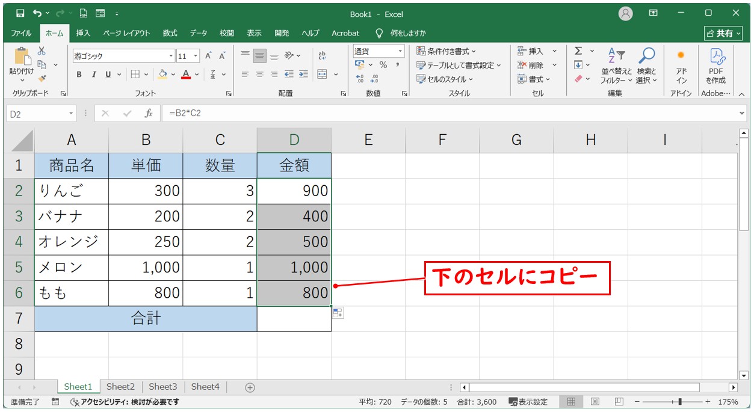
Task: Open 検索と選択 find and select
Action: tap(647, 66)
